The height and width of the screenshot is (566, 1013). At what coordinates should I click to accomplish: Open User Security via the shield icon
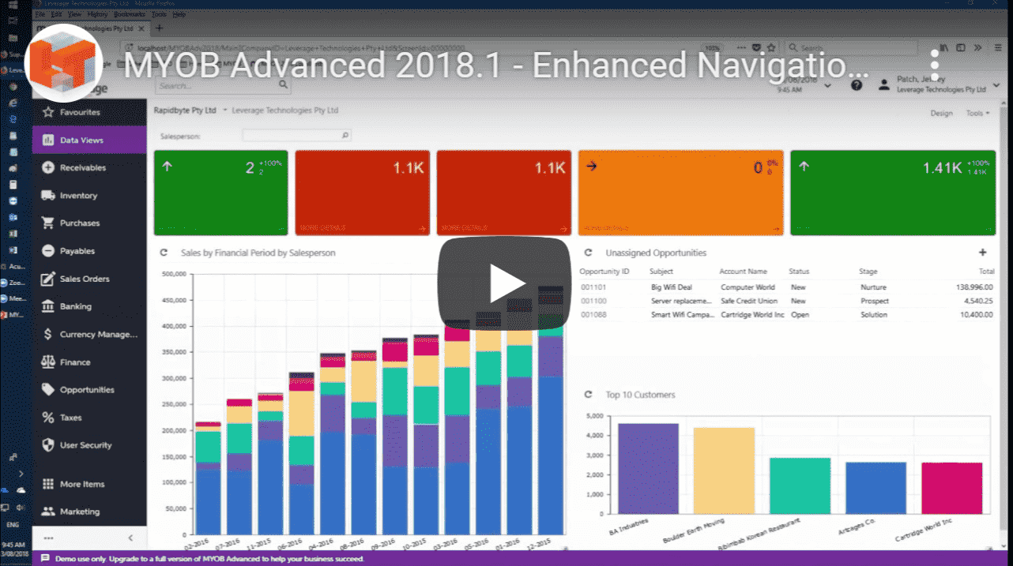click(47, 445)
